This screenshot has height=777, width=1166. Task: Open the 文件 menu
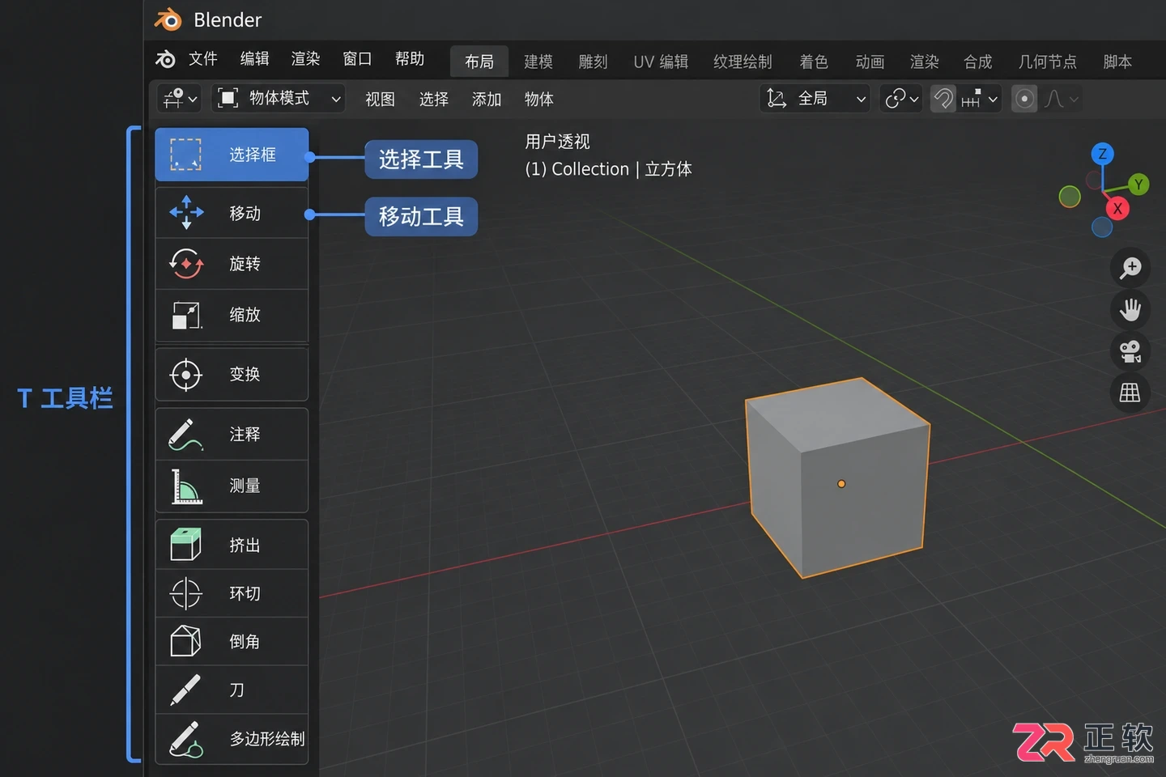(x=203, y=59)
